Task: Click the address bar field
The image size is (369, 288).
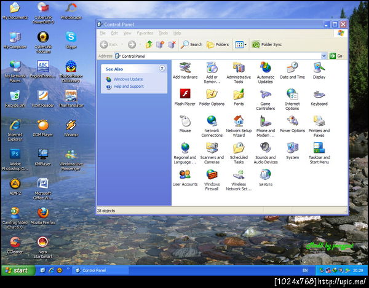Action: click(218, 56)
